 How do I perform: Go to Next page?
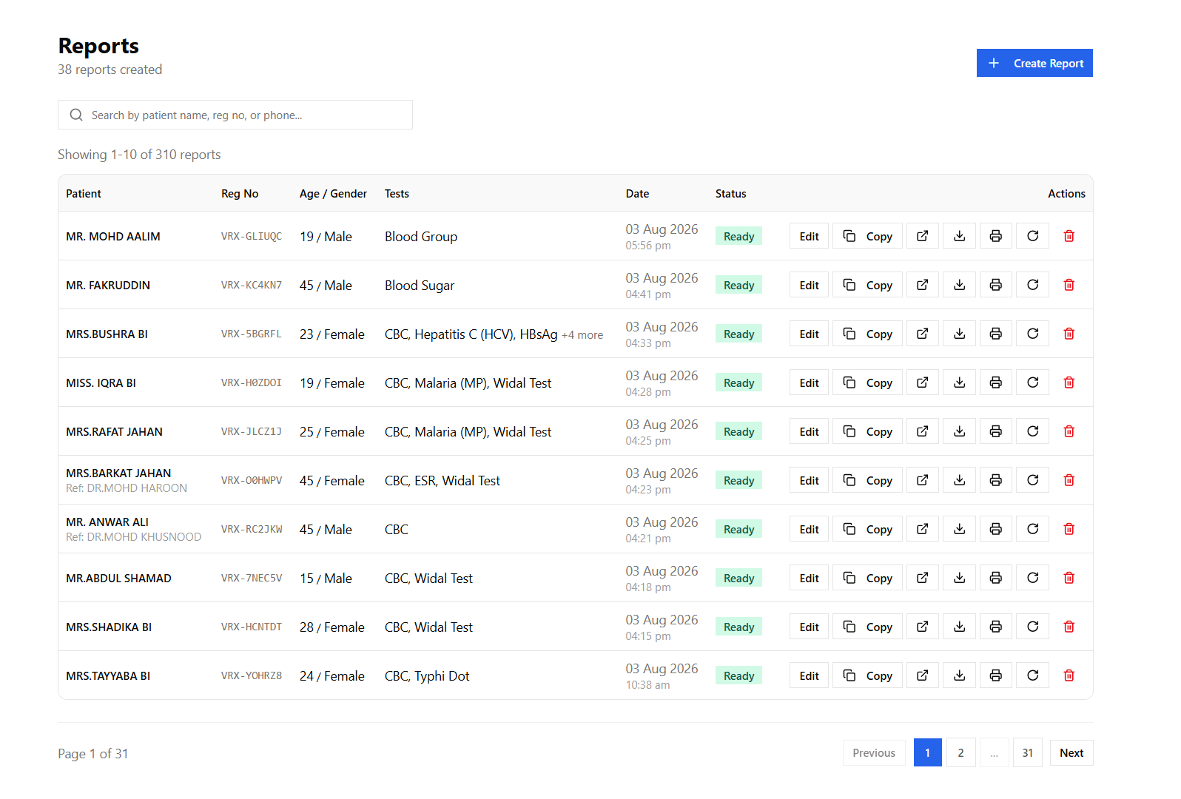(1071, 752)
